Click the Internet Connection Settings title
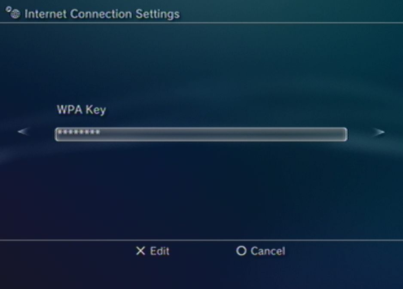 (102, 14)
